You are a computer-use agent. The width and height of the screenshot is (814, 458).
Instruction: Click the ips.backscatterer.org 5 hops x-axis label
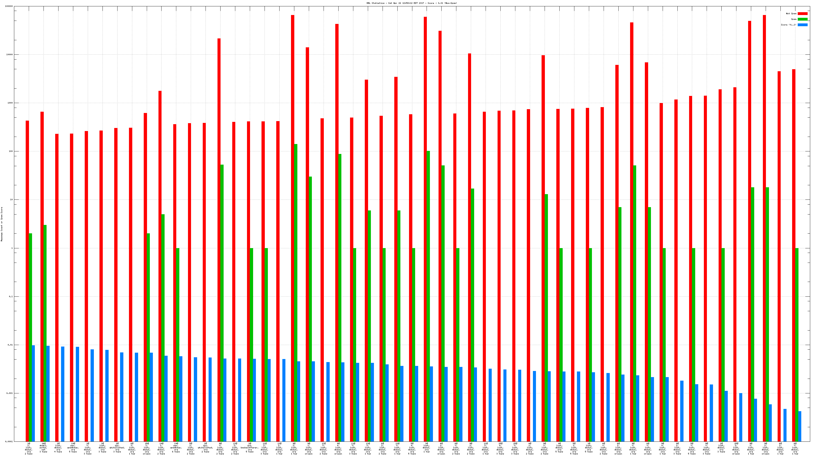pyautogui.click(x=250, y=448)
